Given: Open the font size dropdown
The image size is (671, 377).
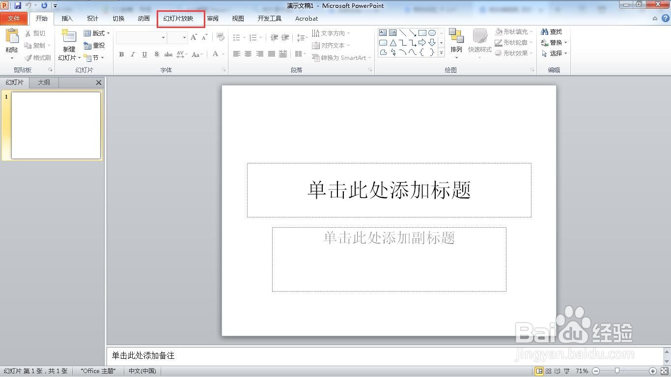Looking at the screenshot, I should pyautogui.click(x=184, y=38).
